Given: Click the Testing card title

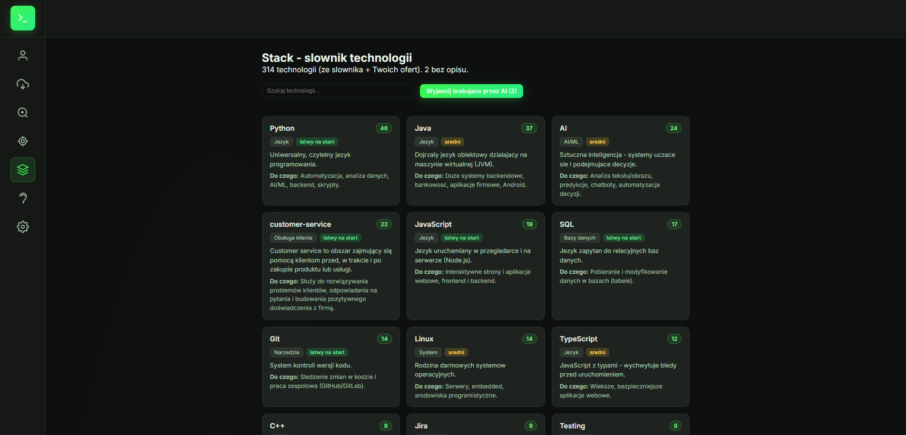Looking at the screenshot, I should [x=572, y=426].
